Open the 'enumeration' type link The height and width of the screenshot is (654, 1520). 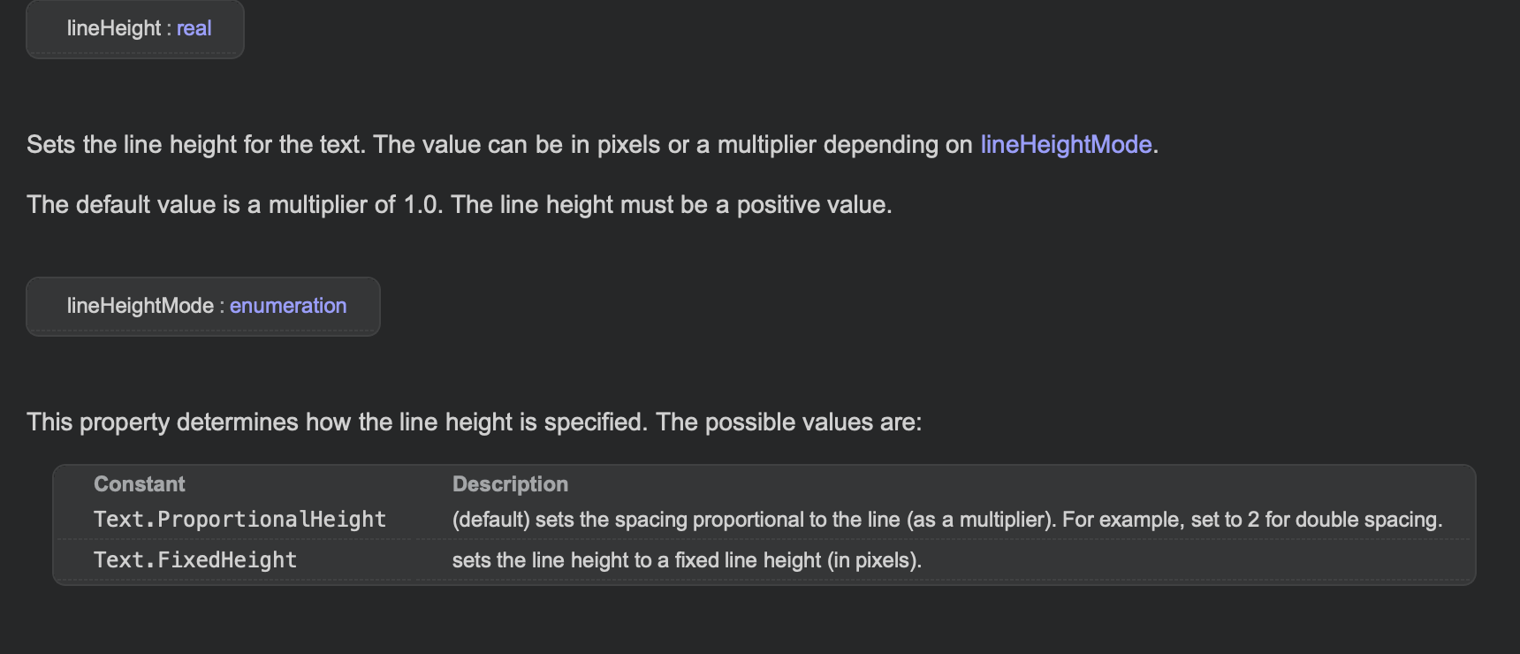click(x=288, y=306)
